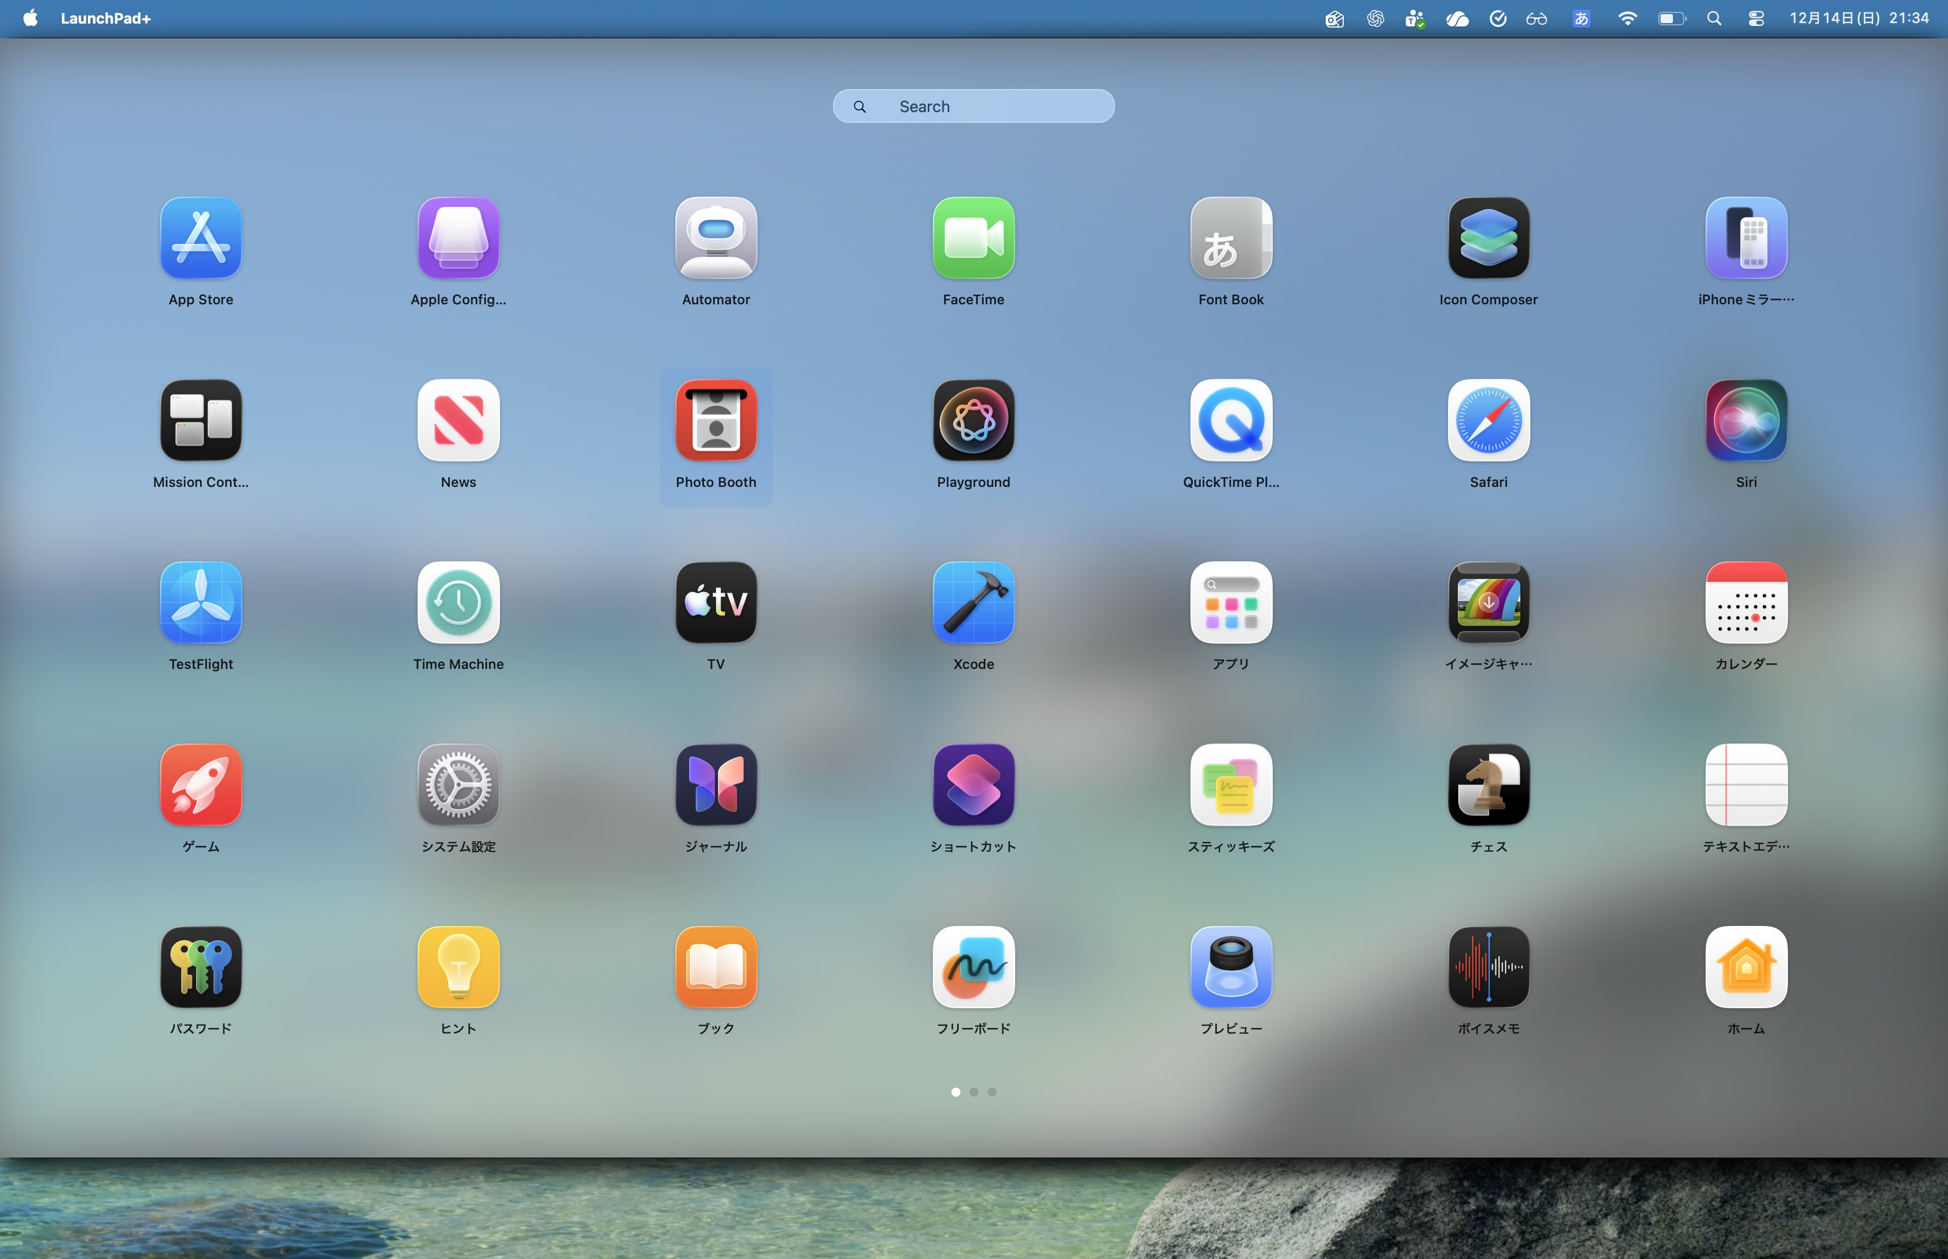This screenshot has height=1259, width=1948.
Task: Open the App Store
Action: point(201,238)
